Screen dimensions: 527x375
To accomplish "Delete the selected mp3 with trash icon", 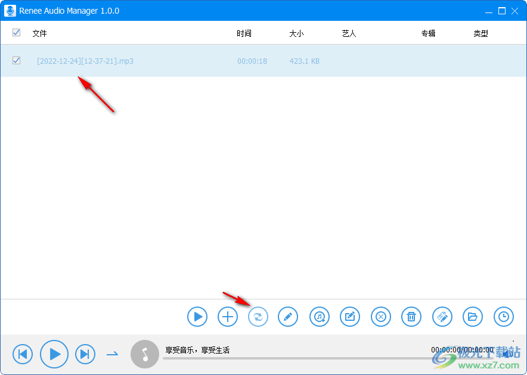I will pyautogui.click(x=411, y=317).
